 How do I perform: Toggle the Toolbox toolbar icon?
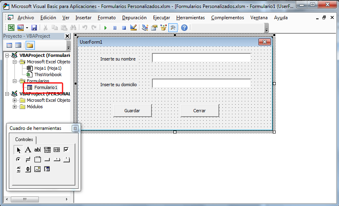173,28
